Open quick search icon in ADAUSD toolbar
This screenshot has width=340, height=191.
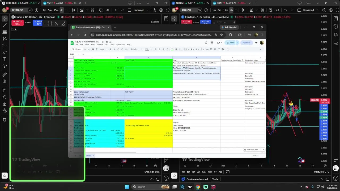pos(324,10)
